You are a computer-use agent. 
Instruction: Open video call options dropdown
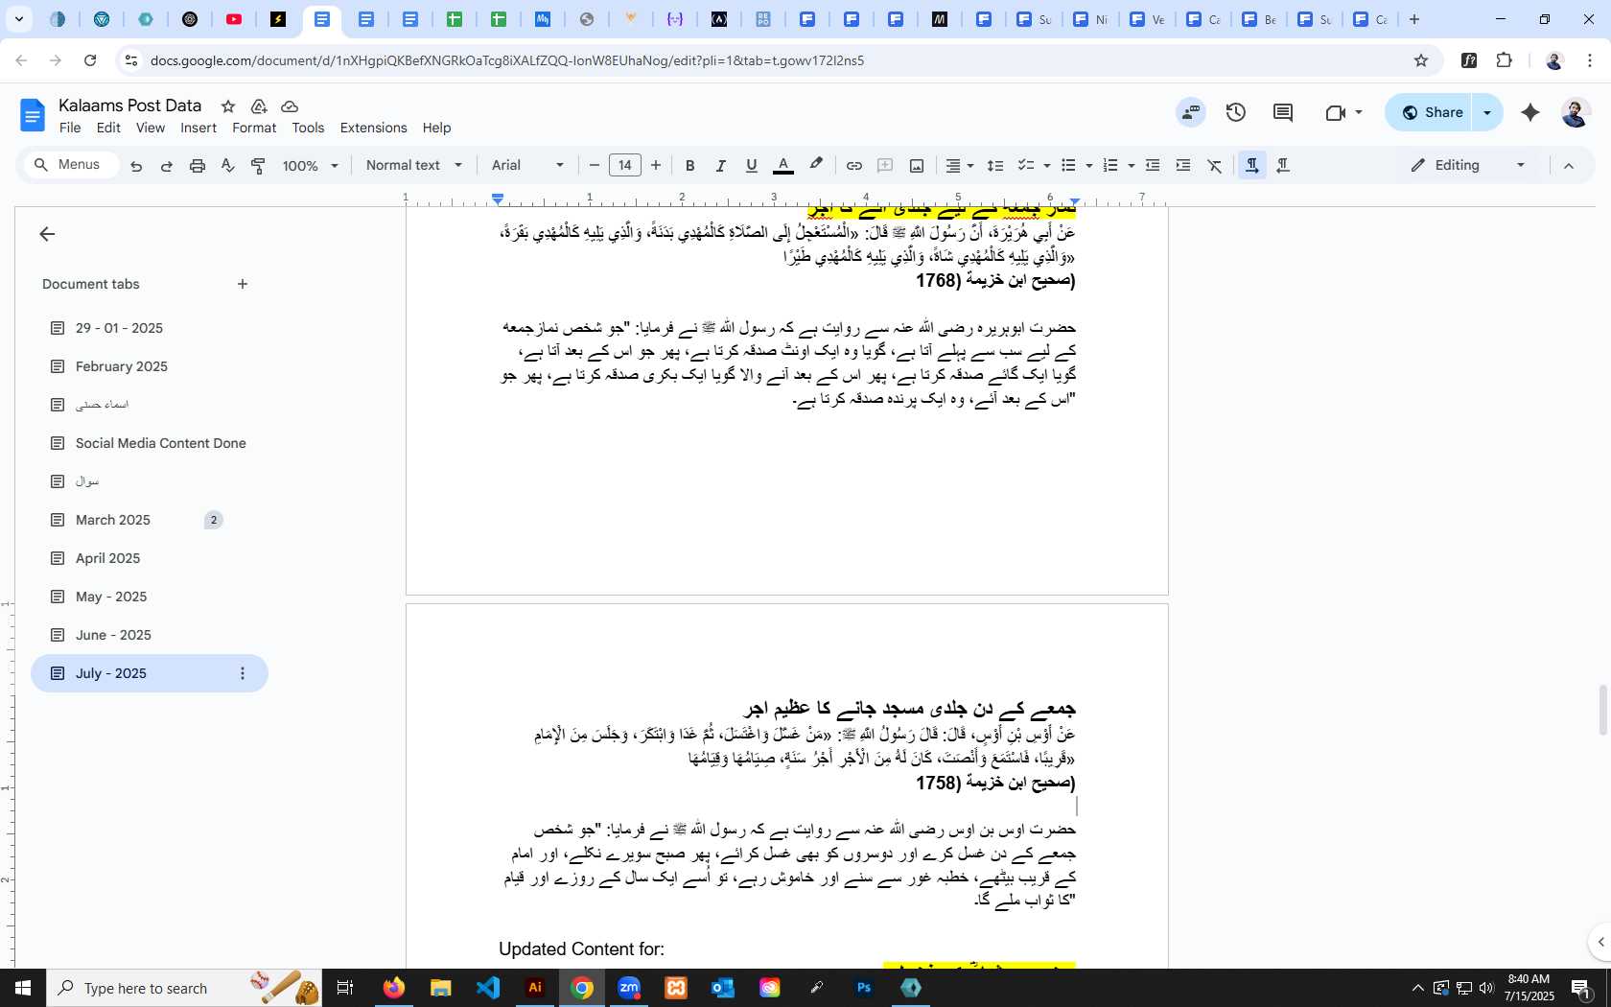pos(1359,112)
